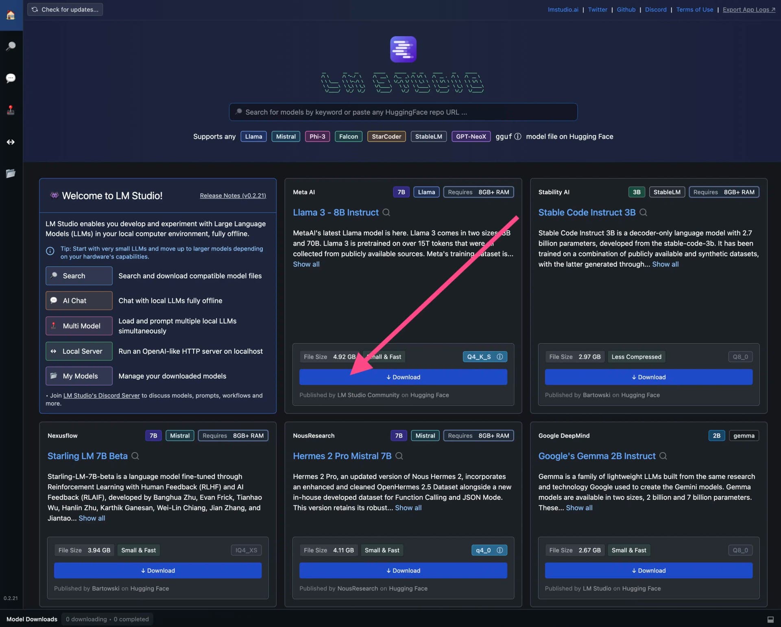Open My Models using the folder icon

point(11,174)
